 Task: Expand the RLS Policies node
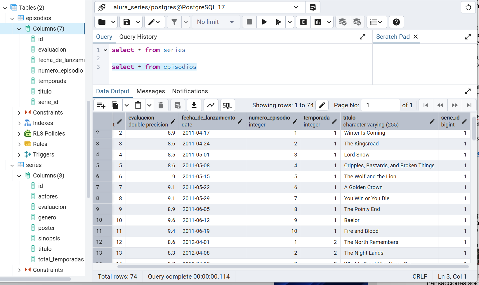[x=19, y=134]
